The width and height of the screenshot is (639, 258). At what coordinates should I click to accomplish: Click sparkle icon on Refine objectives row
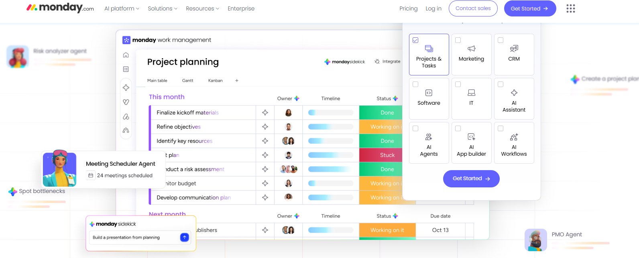tap(265, 127)
